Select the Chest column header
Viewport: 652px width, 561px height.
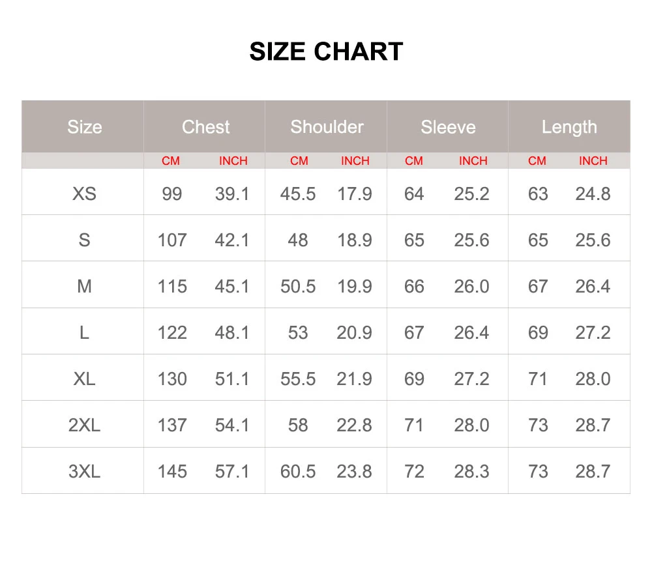tap(205, 127)
